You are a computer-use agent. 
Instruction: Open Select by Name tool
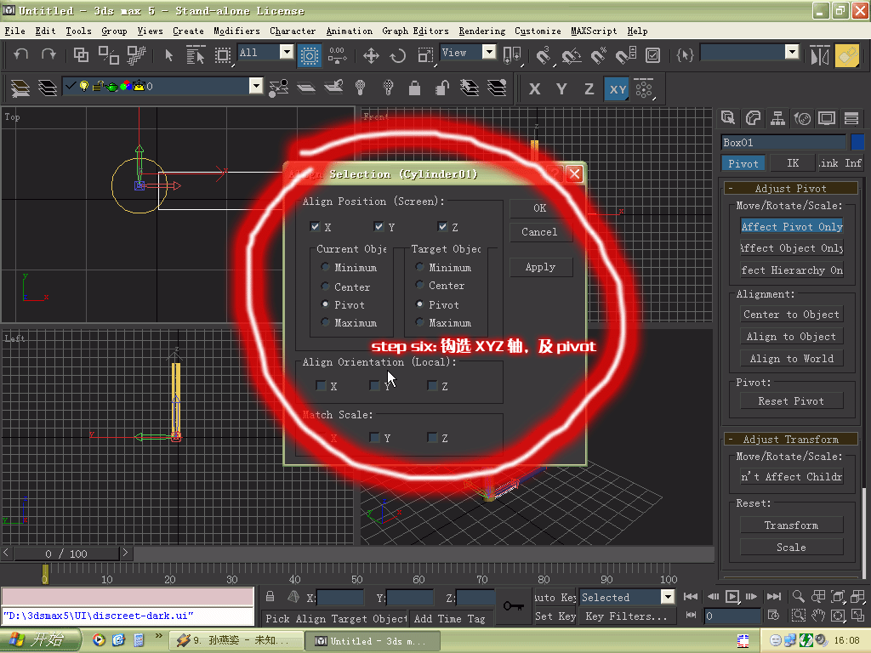point(195,54)
